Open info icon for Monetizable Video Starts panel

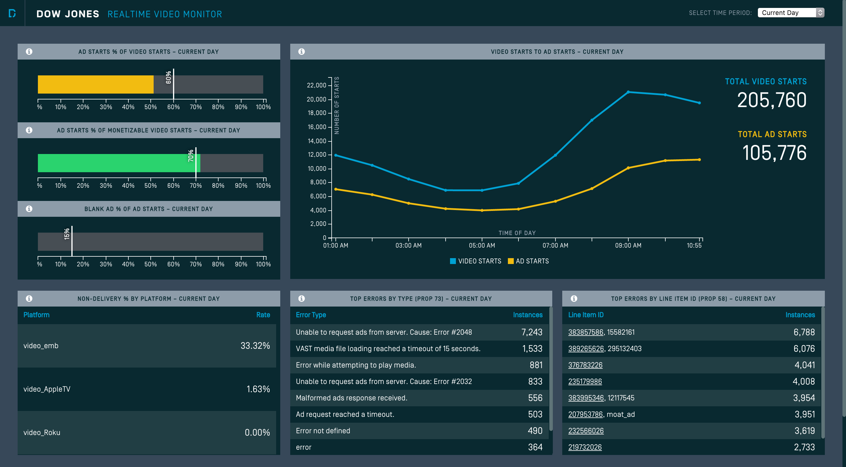[x=29, y=130]
